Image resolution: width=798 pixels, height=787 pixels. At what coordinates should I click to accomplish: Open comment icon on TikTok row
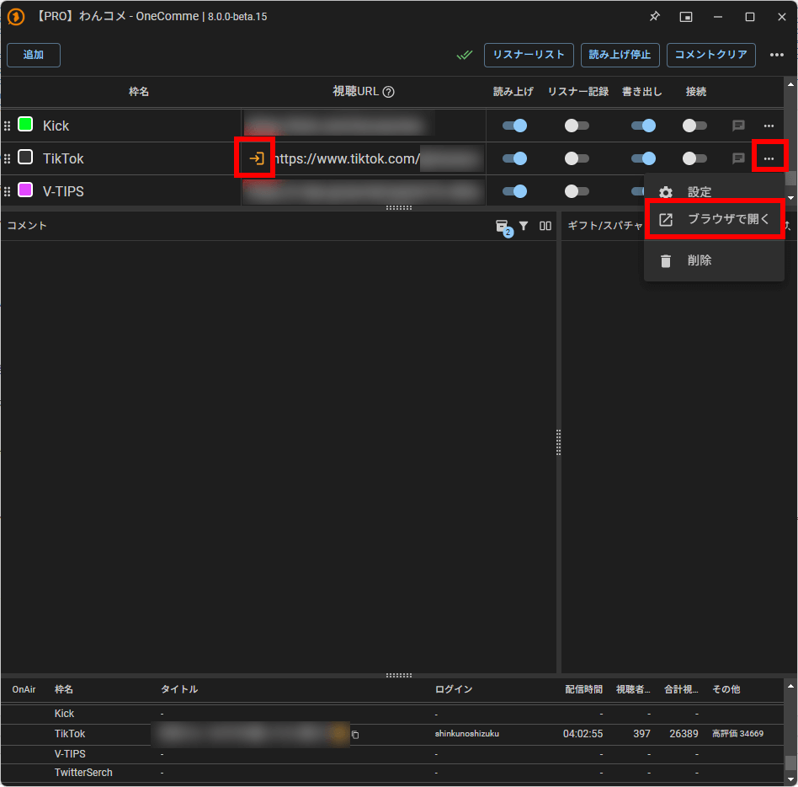738,158
